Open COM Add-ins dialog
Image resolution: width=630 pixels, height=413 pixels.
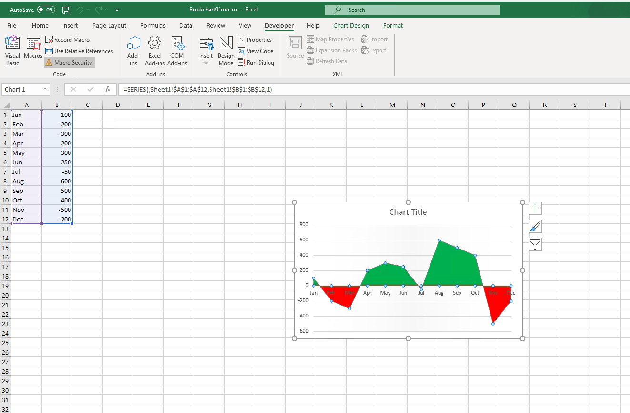pos(177,51)
